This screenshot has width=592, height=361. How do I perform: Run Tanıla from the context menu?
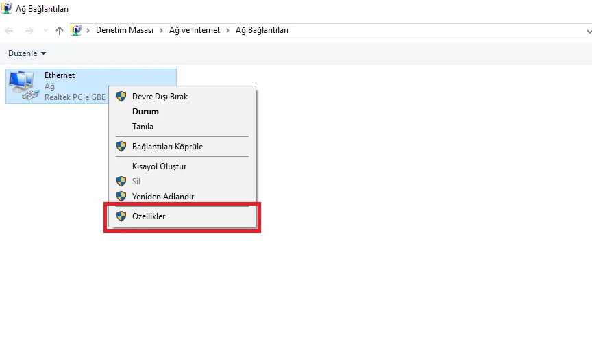click(143, 127)
